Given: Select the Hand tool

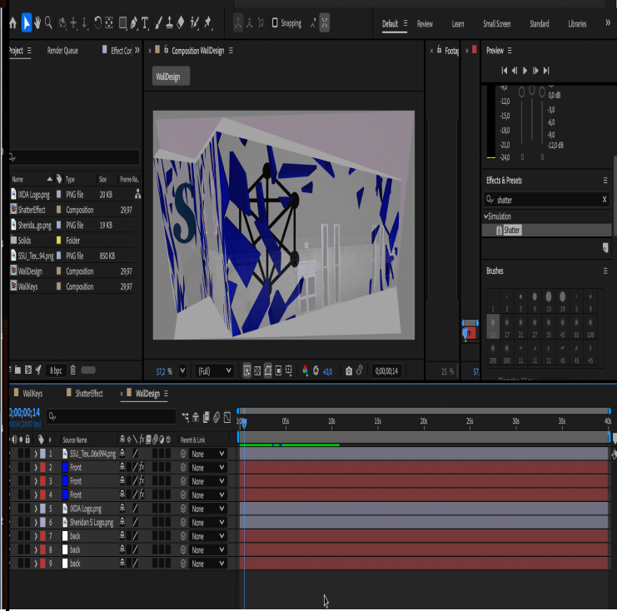Looking at the screenshot, I should coord(37,22).
